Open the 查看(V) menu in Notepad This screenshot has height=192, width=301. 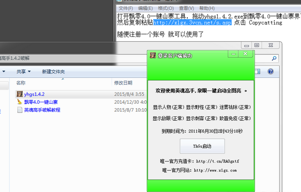click(x=186, y=8)
